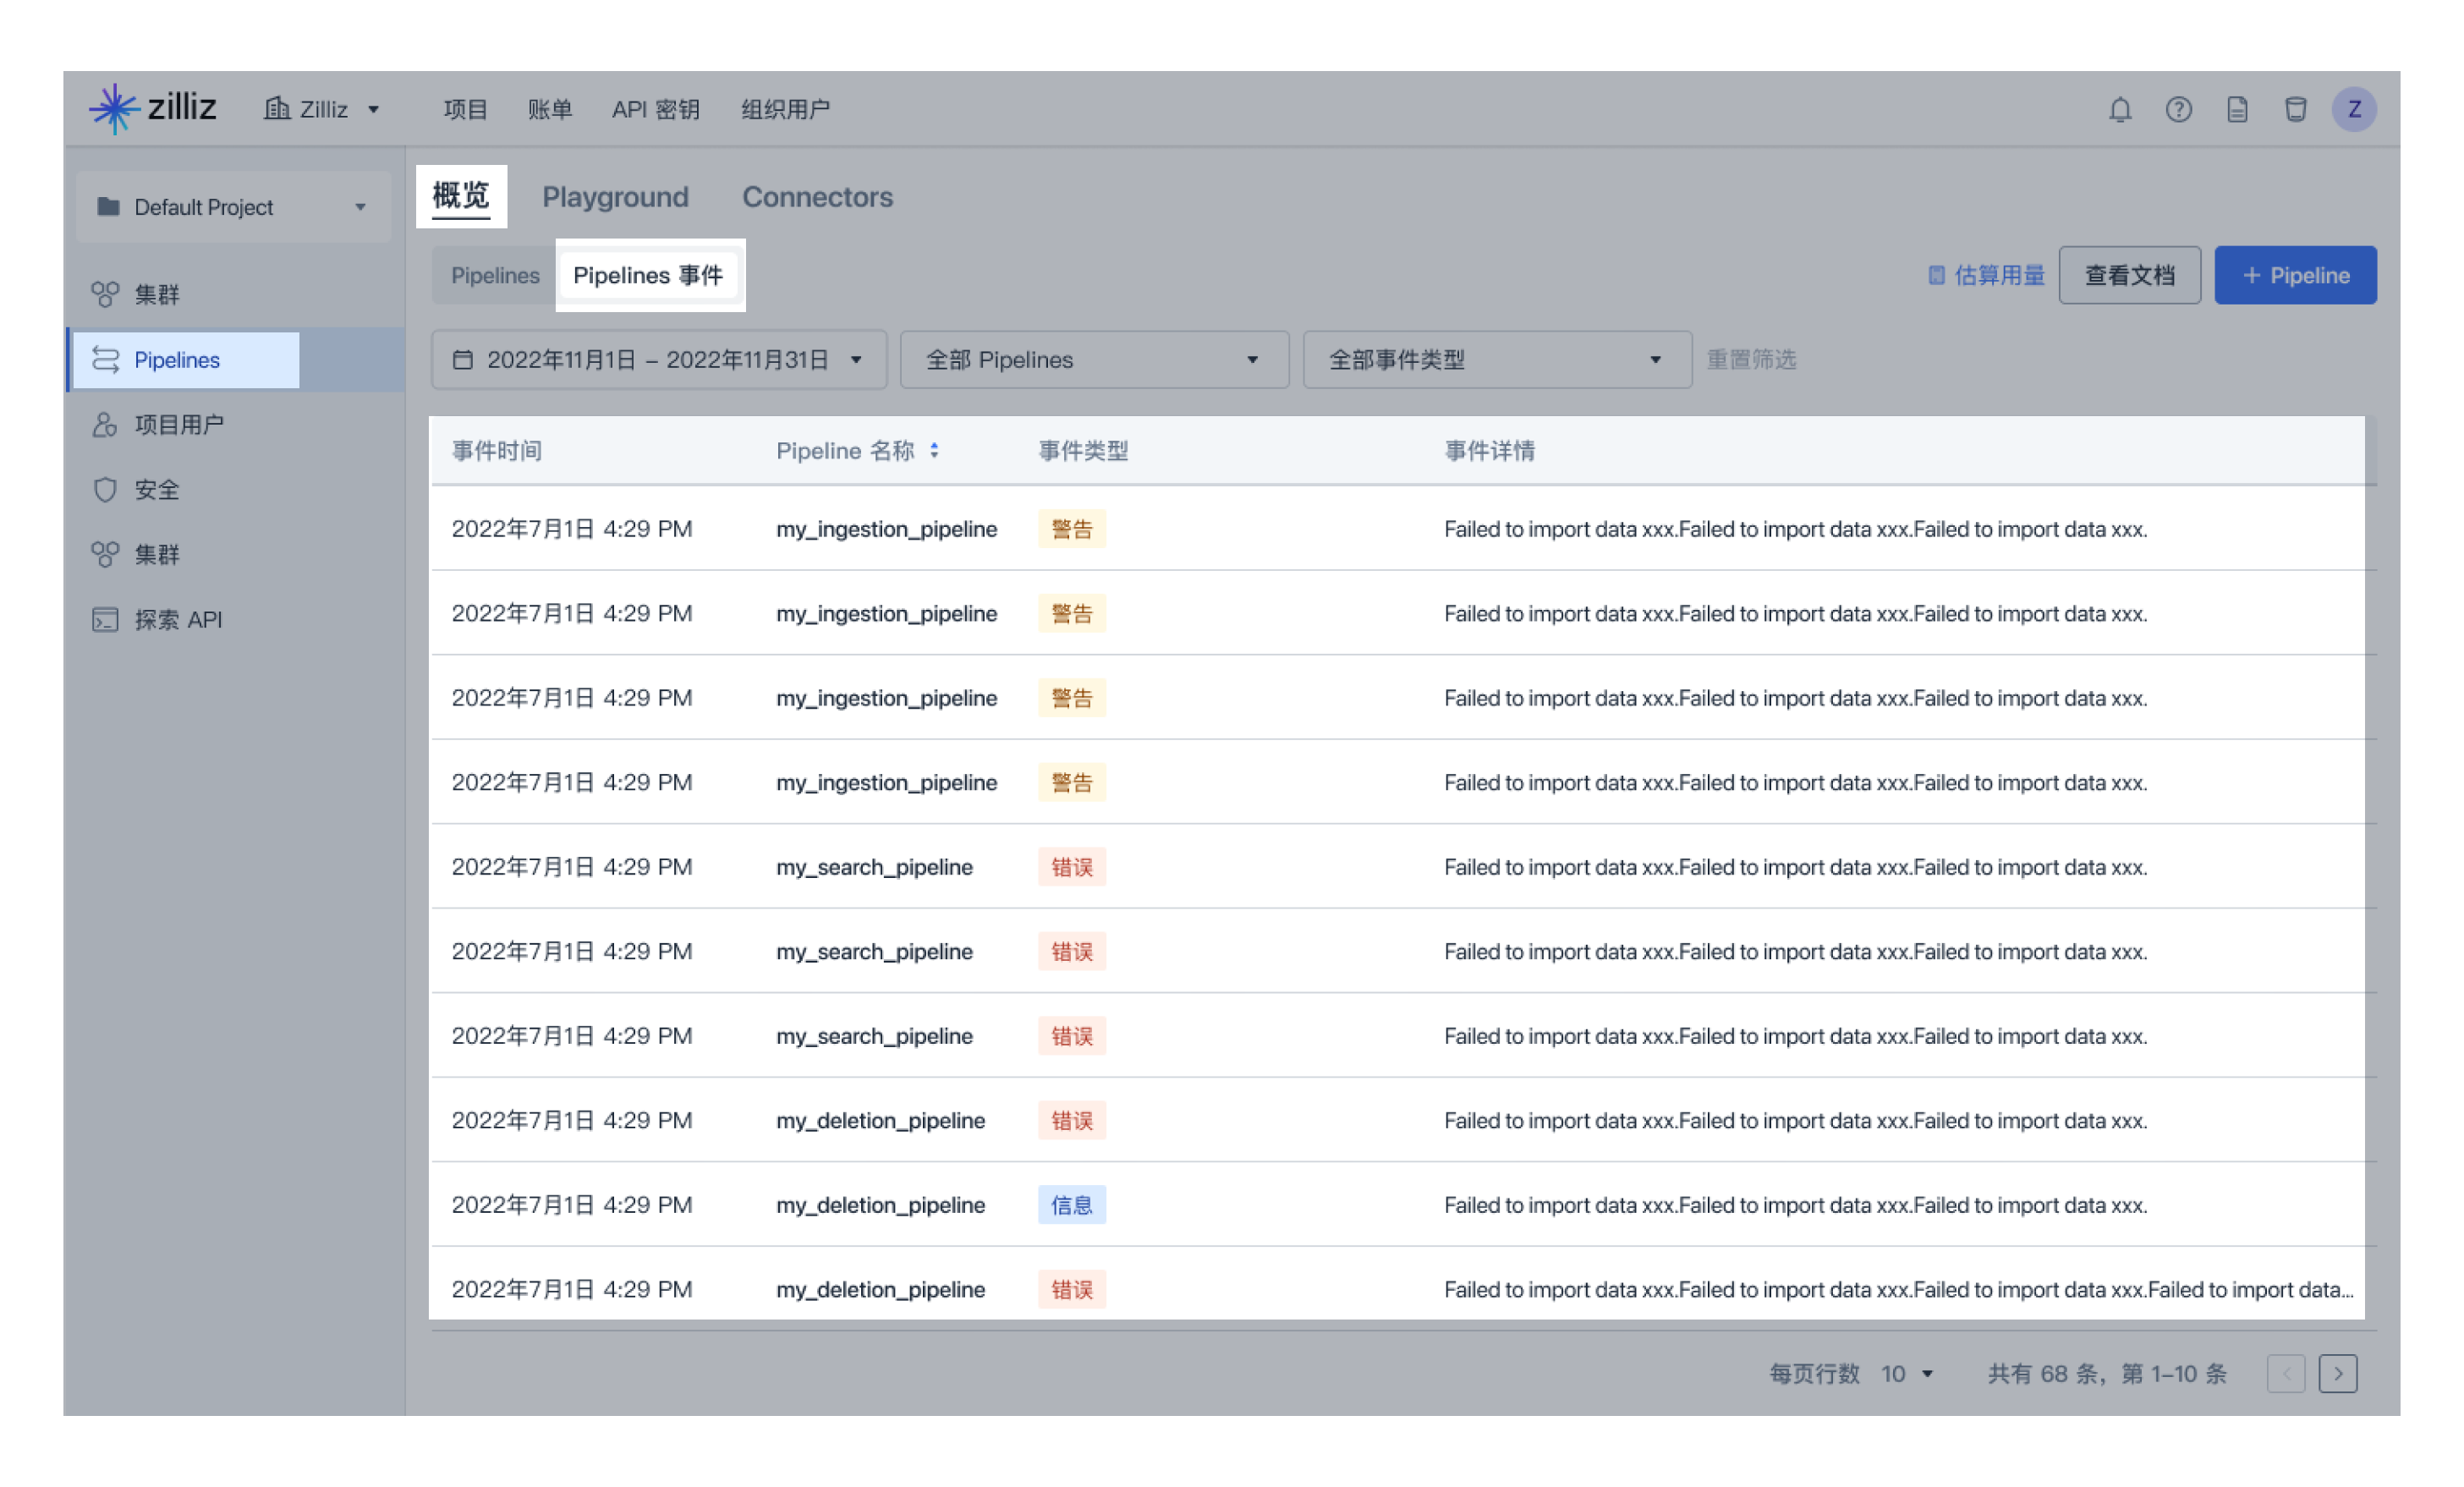This screenshot has height=1487, width=2464.
Task: Sort by Pipeline 名称 column arrows
Action: 934,451
